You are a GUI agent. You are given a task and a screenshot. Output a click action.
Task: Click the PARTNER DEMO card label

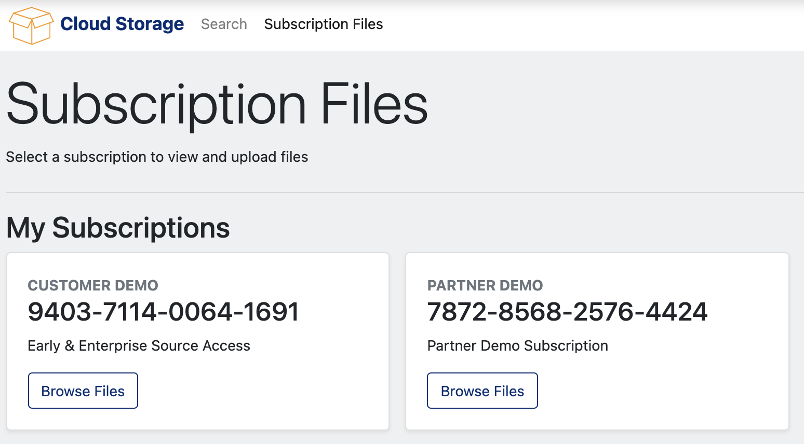(485, 285)
